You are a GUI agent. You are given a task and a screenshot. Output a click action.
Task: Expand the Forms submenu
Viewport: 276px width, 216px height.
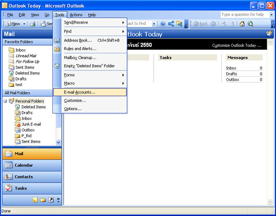point(123,75)
